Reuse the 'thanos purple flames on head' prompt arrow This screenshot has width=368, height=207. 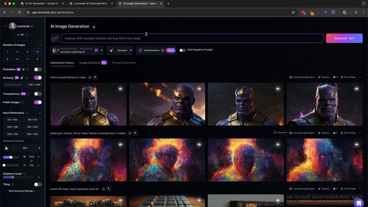point(95,77)
